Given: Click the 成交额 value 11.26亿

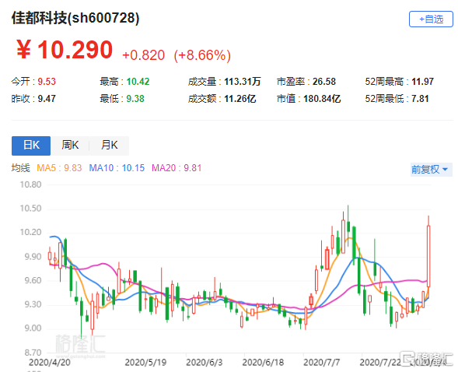Looking at the screenshot, I should coord(240,99).
